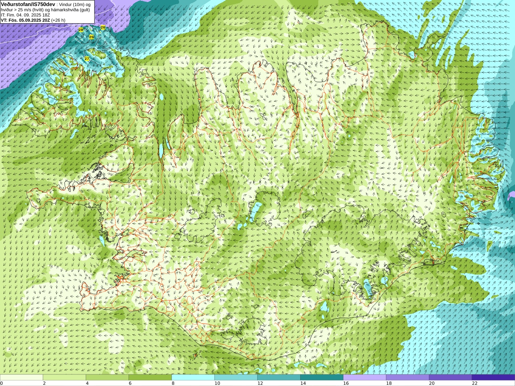Select the light green 2–4 legend swatch
Screen dimensions: 515x386
(x=64, y=378)
